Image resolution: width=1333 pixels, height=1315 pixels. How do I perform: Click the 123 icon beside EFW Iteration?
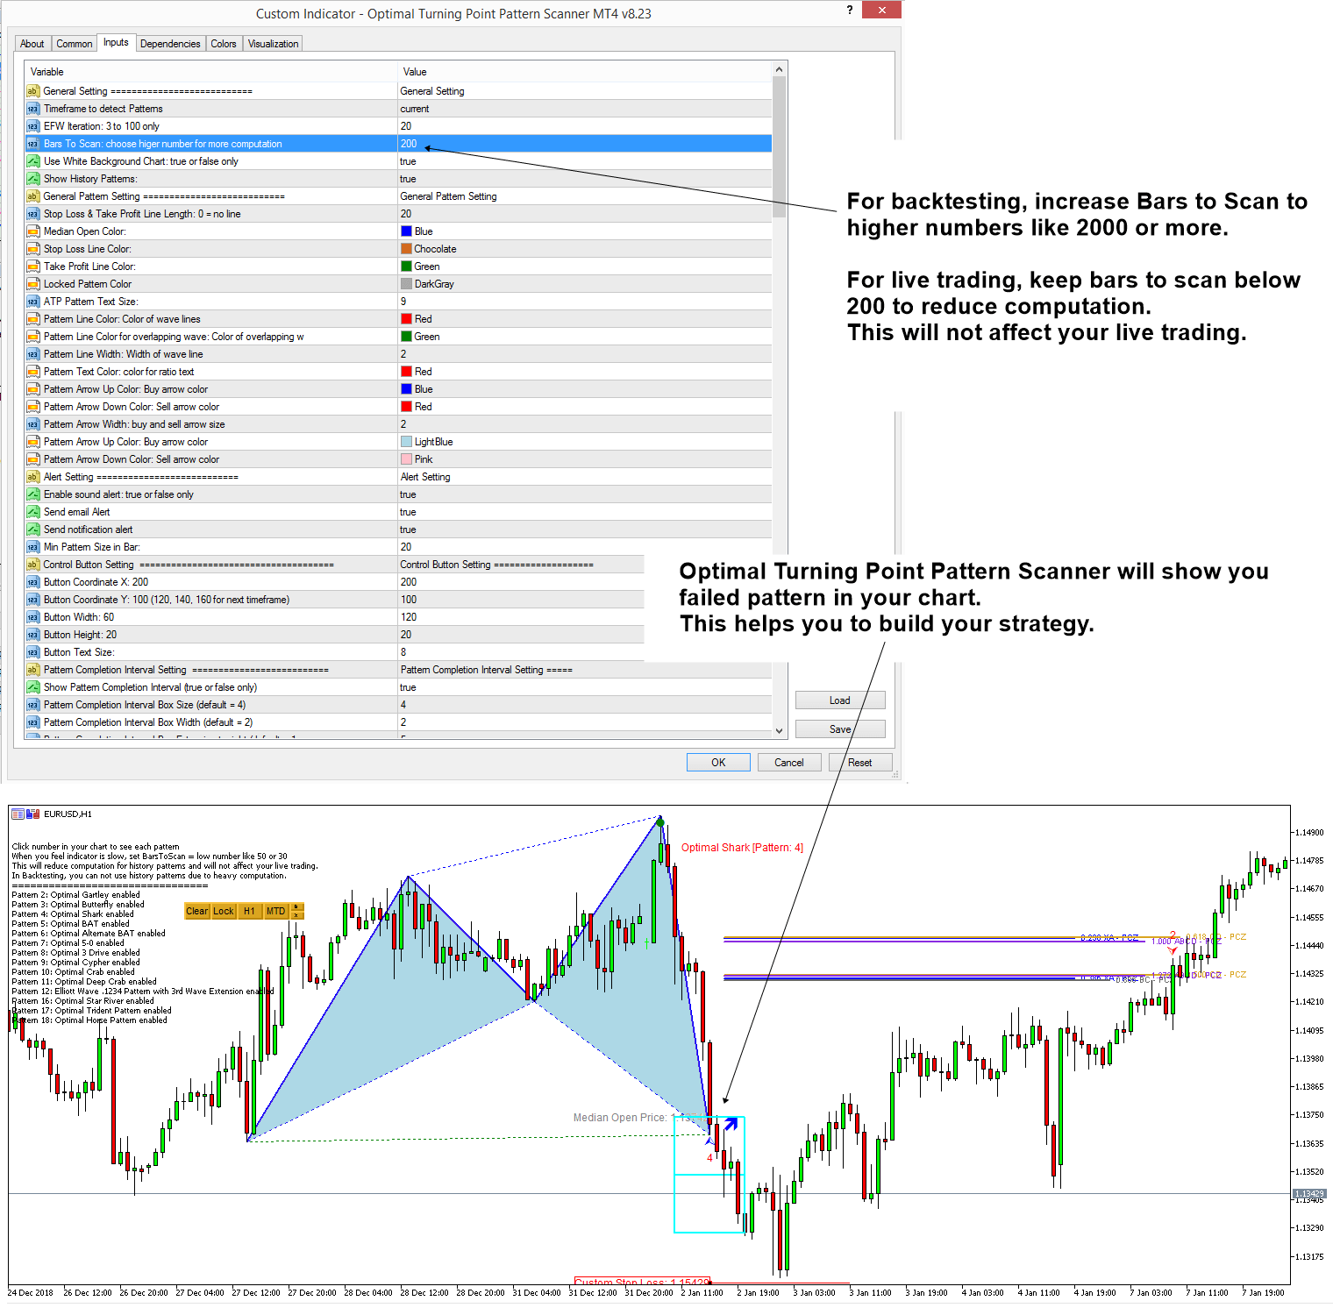click(33, 125)
